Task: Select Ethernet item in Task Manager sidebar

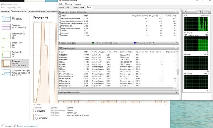Action: [x=15, y=63]
